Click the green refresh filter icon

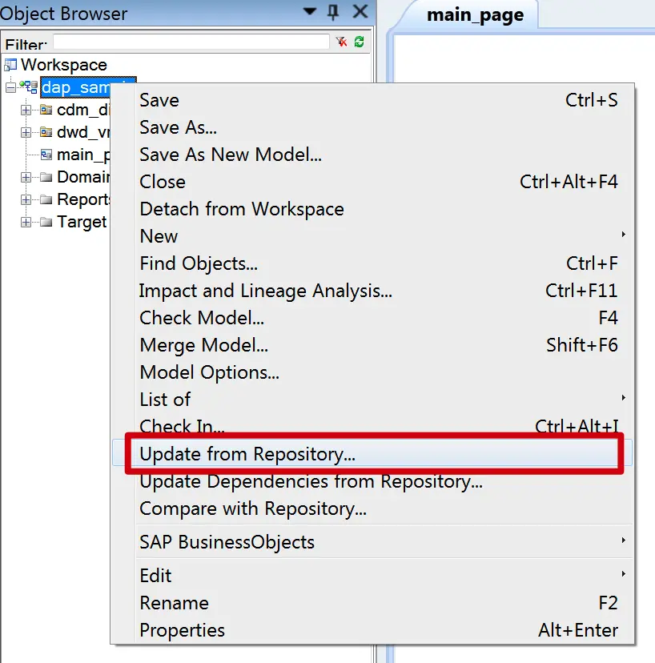(x=359, y=42)
